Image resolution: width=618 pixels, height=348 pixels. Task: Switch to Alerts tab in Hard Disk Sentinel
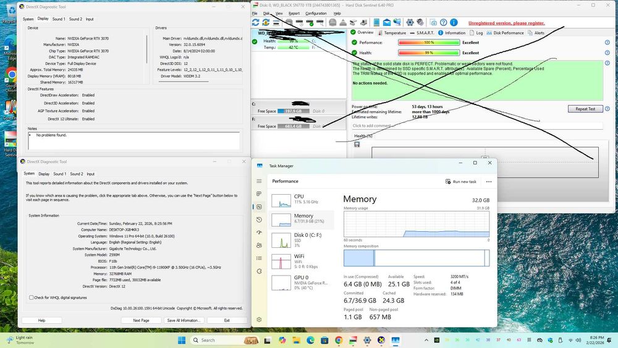pos(536,33)
